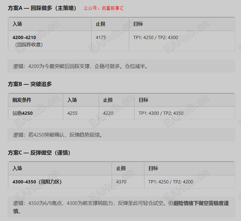Select the '目标' header in 方案B table
241x221 pixels.
[143, 100]
